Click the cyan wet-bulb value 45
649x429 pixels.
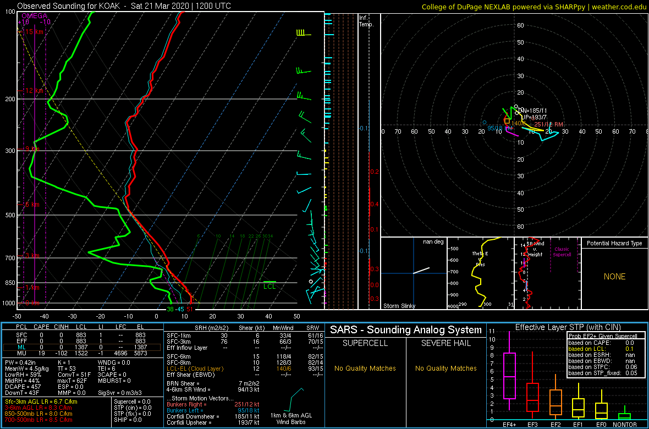click(x=180, y=309)
